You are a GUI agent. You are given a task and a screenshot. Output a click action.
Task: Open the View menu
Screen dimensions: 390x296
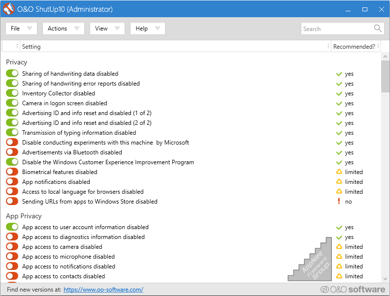(107, 29)
